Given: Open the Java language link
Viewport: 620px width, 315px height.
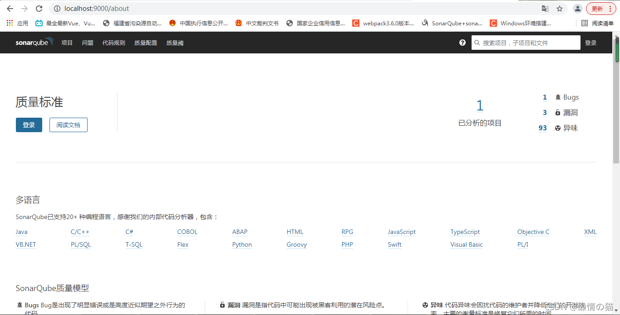Looking at the screenshot, I should tap(22, 232).
